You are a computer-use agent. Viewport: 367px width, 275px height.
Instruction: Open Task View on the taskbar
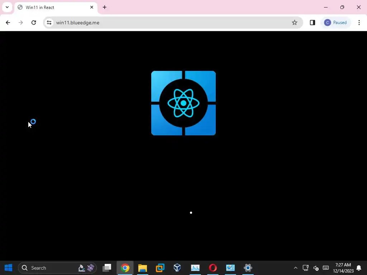[x=107, y=268]
